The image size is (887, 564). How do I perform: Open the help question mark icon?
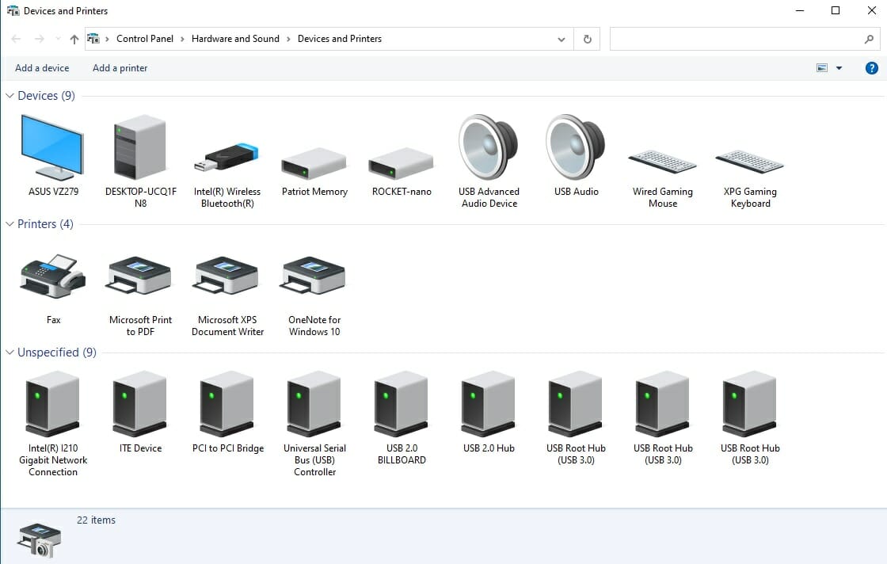[x=872, y=68]
